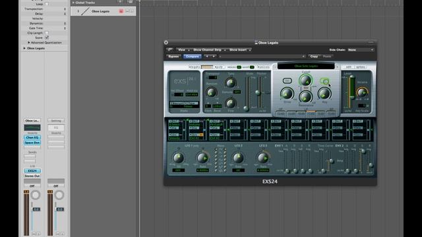Click the LFO 1 EG knob
This screenshot has width=422, height=237.
coord(178,158)
